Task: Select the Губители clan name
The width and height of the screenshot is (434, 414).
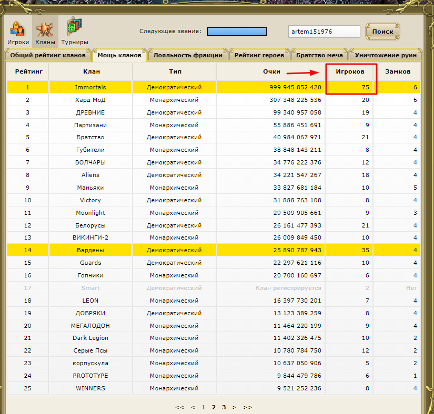Action: coord(90,150)
